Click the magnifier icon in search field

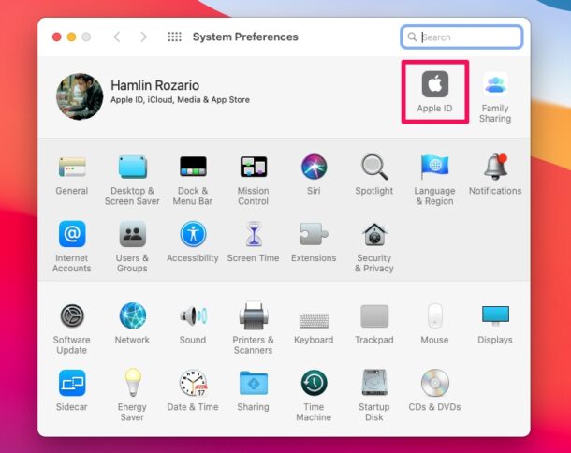coord(412,37)
